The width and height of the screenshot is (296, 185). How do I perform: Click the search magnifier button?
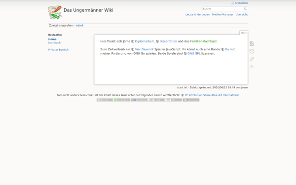point(245,9)
